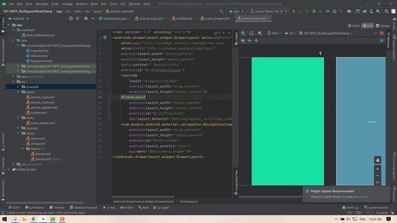This screenshot has height=223, width=397.
Task: Open the Android project view dropdown
Action: click(x=19, y=19)
